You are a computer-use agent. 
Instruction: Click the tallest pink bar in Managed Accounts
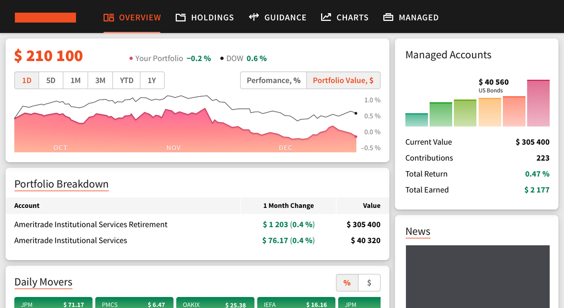coord(538,103)
